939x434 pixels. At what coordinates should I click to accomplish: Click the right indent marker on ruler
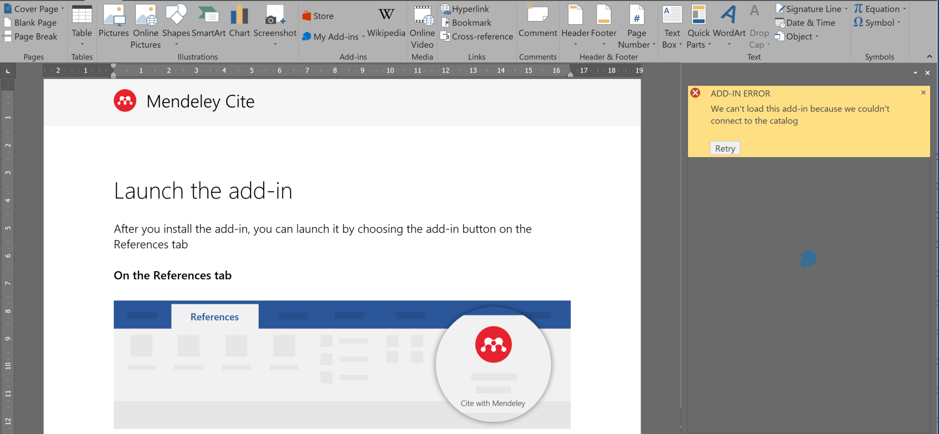[570, 74]
